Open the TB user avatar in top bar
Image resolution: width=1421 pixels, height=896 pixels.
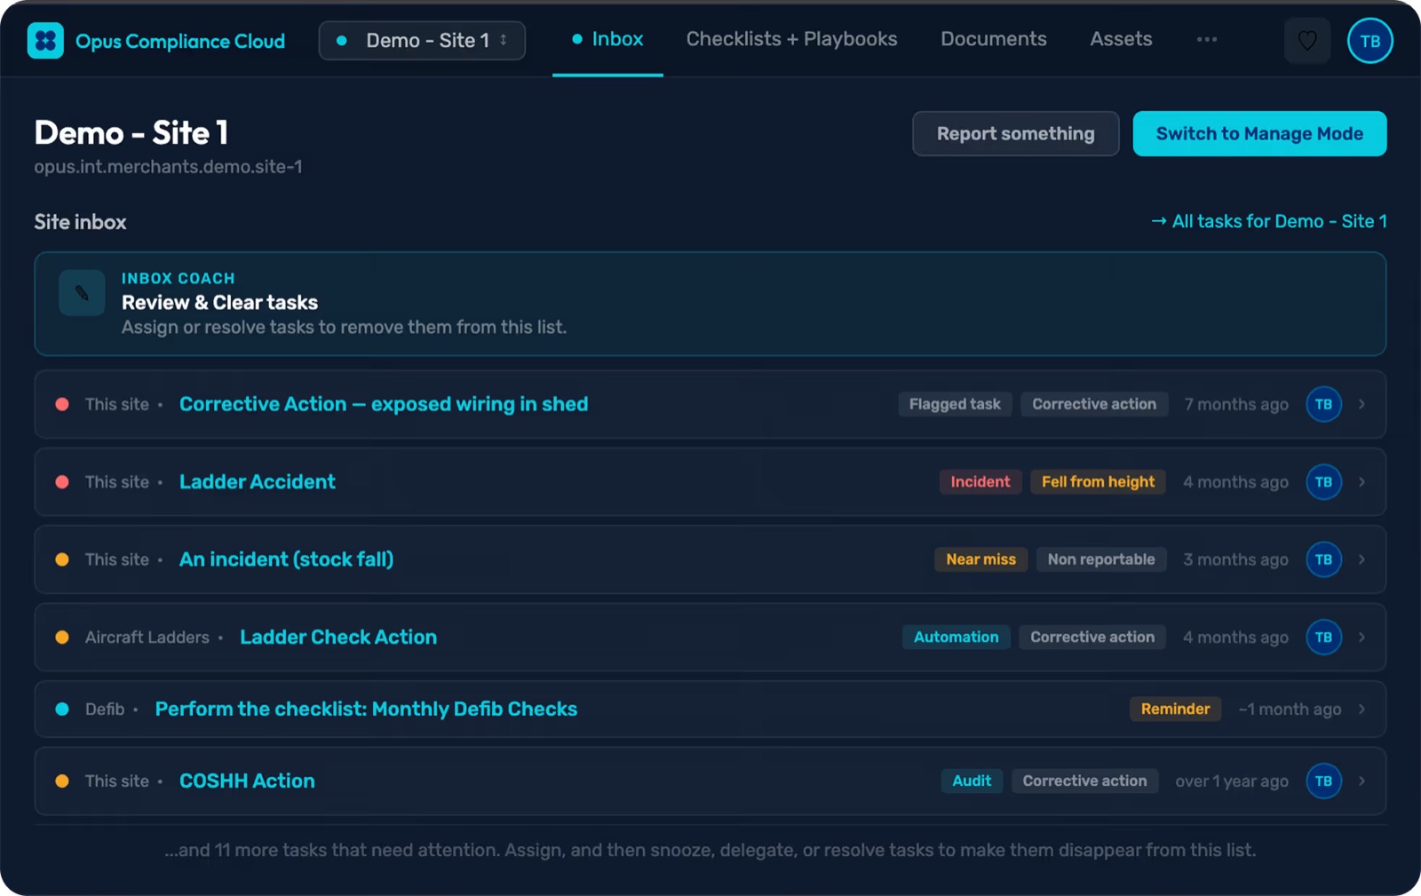1370,41
